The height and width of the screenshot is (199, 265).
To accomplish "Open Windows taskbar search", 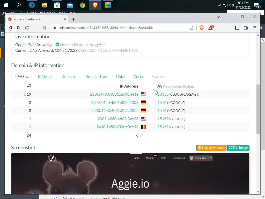I will pyautogui.click(x=19, y=5).
